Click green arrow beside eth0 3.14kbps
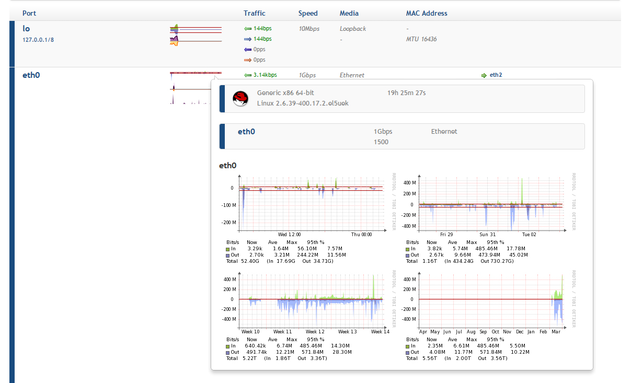Viewport: 631px width, 383px height. pyautogui.click(x=248, y=75)
